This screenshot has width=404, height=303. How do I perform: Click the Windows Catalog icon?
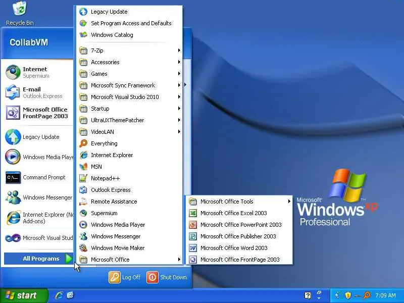coord(83,35)
